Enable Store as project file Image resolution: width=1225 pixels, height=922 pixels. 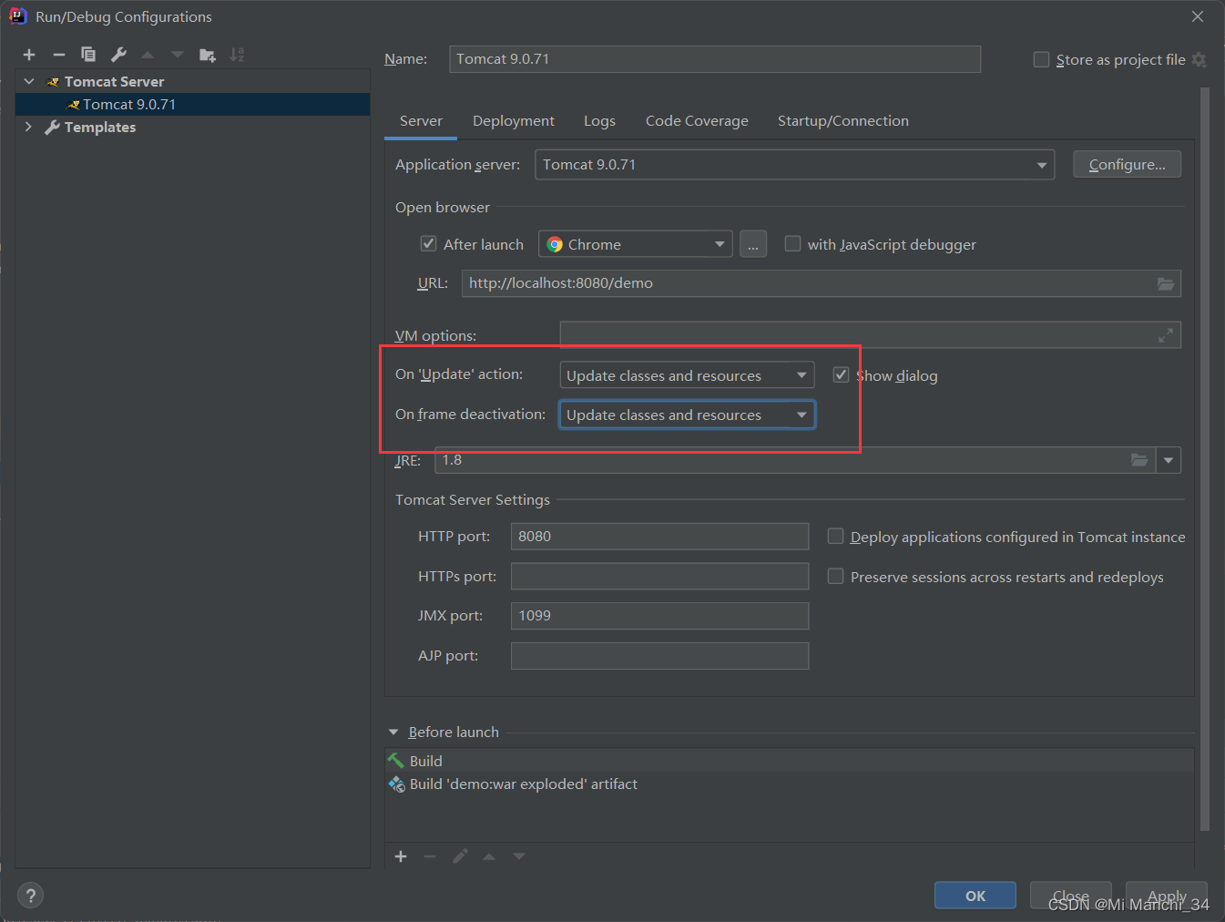(x=1041, y=59)
